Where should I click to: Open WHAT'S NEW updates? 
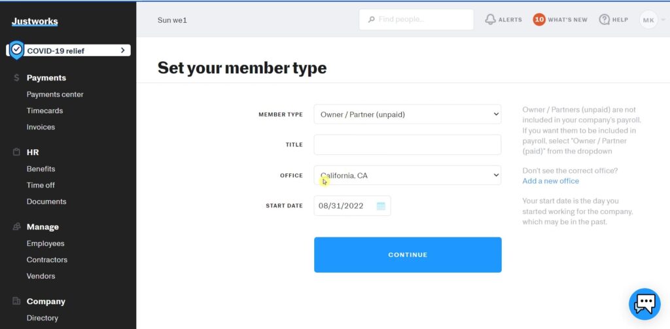[x=567, y=20]
